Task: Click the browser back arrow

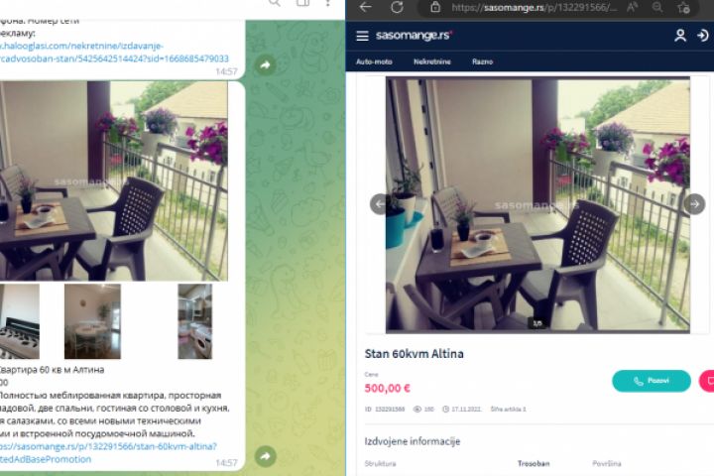Action: (x=366, y=7)
